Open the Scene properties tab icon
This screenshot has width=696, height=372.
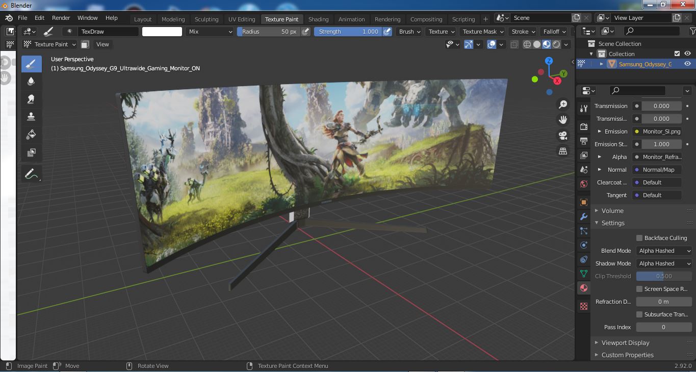[x=584, y=169]
